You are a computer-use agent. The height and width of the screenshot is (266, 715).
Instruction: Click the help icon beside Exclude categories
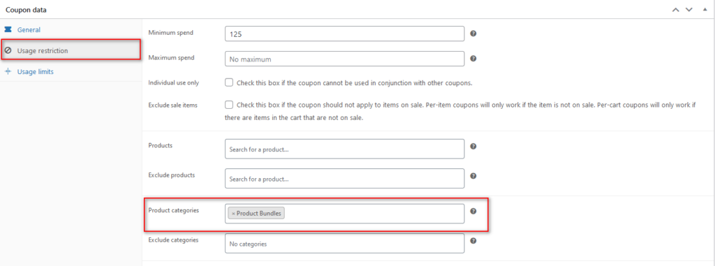pyautogui.click(x=473, y=240)
